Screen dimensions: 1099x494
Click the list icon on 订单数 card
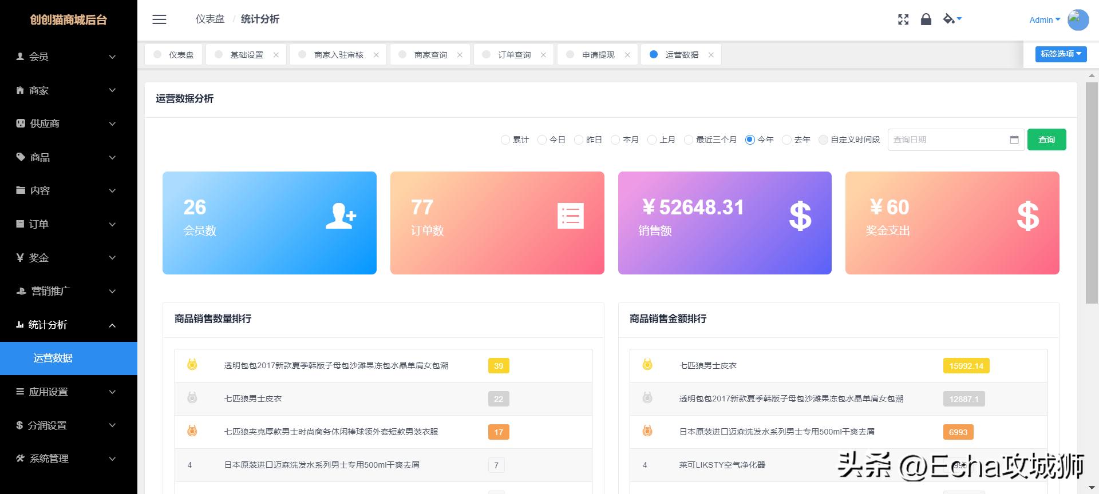571,216
